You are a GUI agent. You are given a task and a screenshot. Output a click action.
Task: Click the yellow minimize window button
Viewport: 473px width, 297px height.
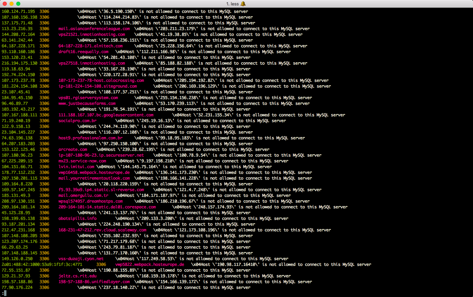[x=12, y=4]
